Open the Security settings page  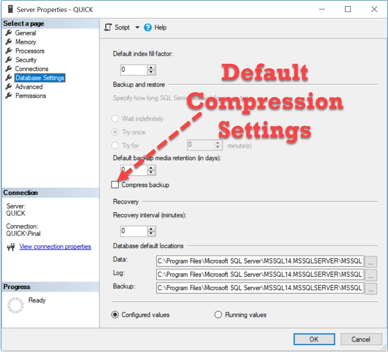point(26,60)
